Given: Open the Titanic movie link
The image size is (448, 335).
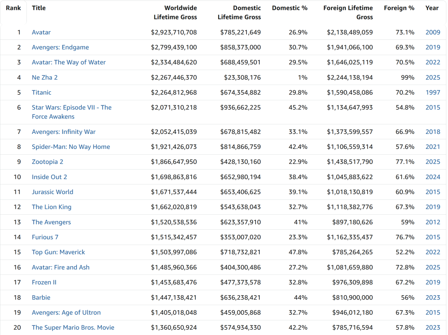Looking at the screenshot, I should (x=41, y=92).
